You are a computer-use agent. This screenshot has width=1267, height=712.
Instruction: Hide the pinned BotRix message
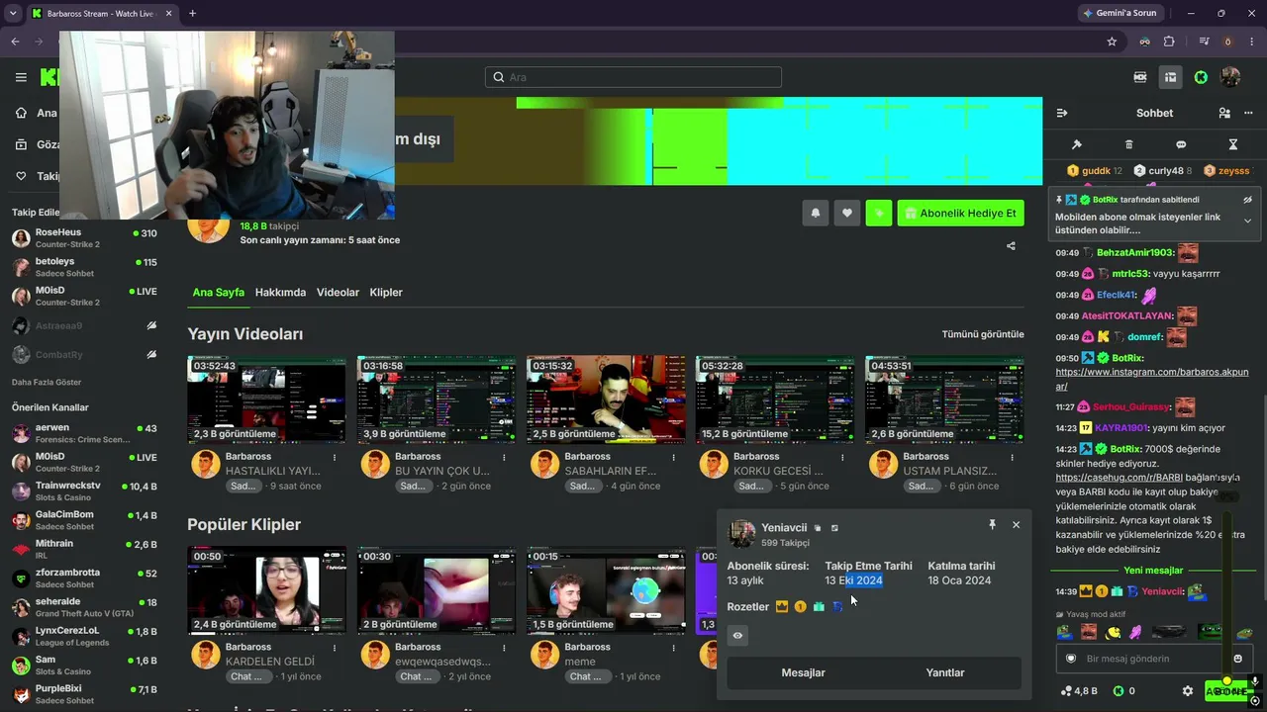[1247, 199]
